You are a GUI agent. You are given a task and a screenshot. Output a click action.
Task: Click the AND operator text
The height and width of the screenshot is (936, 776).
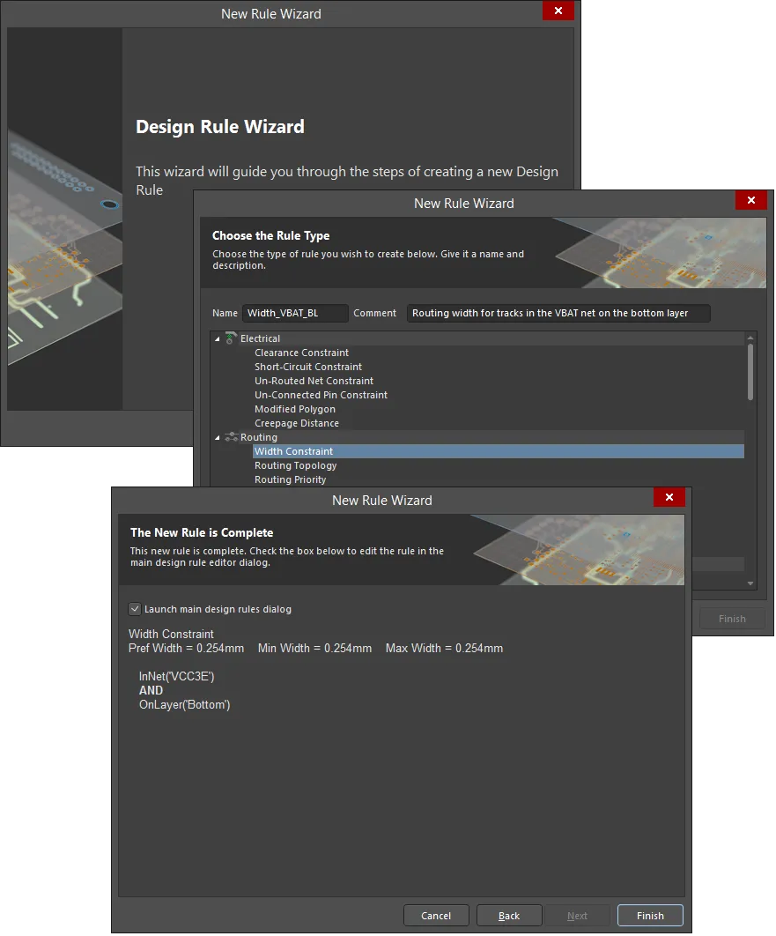pos(151,691)
